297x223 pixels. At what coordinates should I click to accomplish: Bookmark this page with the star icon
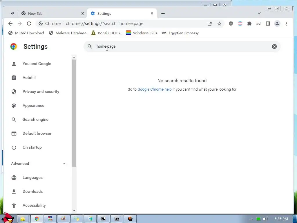coord(219,24)
